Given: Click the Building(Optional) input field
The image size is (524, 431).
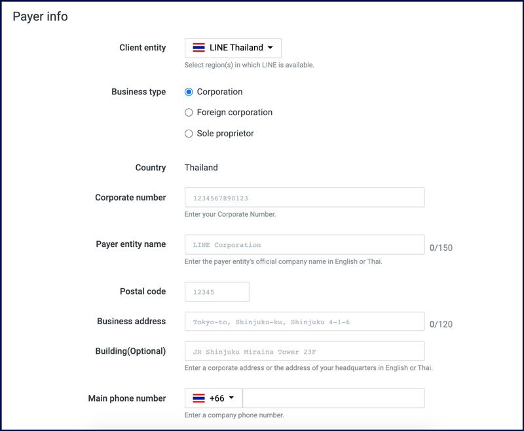Looking at the screenshot, I should (x=305, y=351).
